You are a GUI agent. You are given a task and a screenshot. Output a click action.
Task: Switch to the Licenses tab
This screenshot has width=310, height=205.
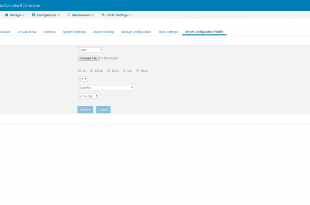coord(49,32)
